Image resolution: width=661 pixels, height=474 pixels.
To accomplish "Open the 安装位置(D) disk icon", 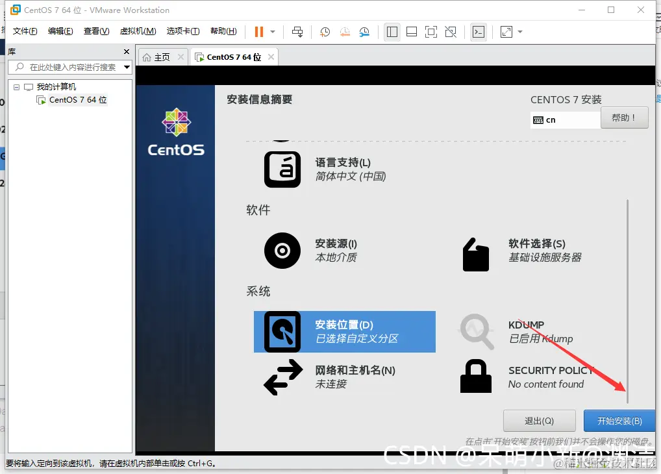I will click(282, 331).
